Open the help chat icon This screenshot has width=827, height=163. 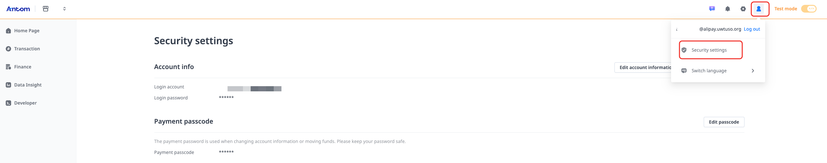coord(712,9)
